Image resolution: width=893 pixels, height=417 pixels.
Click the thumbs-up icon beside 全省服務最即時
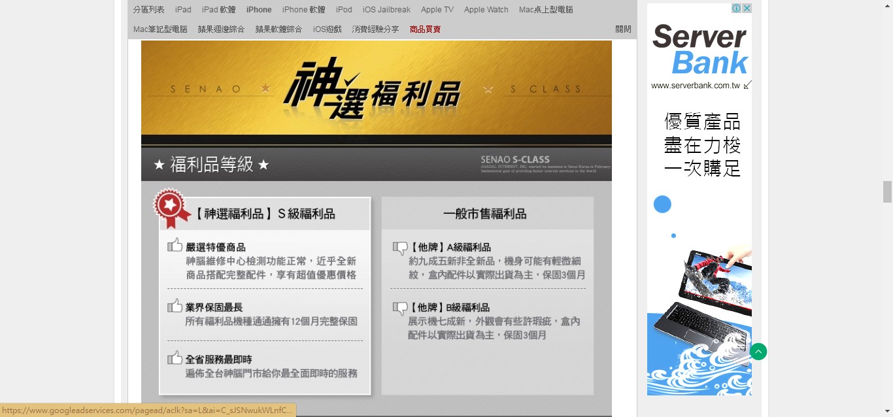(x=175, y=358)
